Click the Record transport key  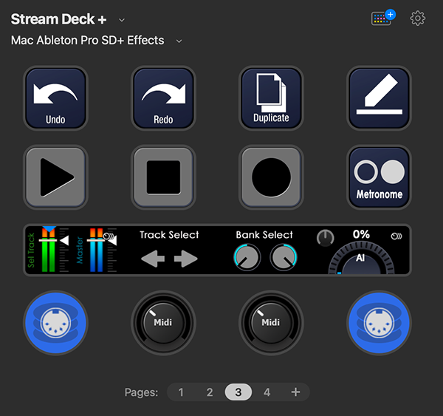click(x=271, y=177)
